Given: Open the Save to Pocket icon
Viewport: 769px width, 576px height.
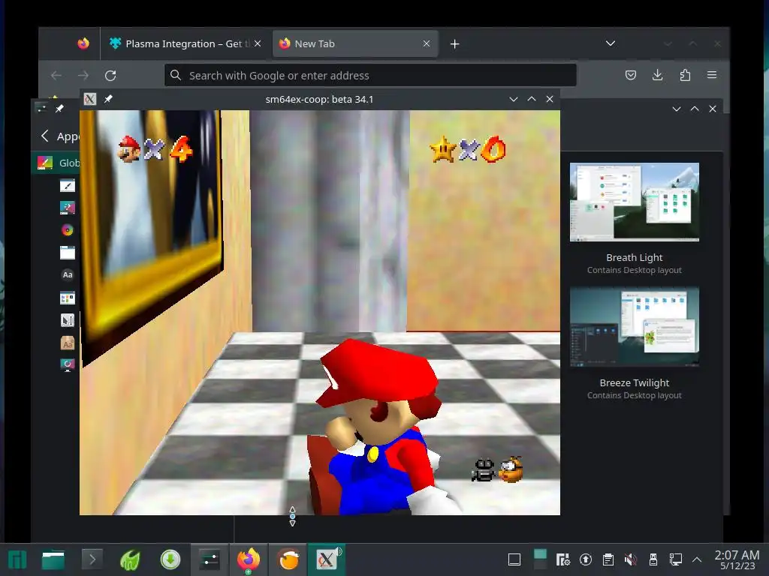Looking at the screenshot, I should click(631, 75).
